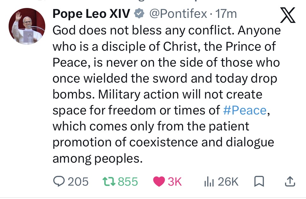
Task: Click the blue verified checkmark badge
Action: point(138,14)
